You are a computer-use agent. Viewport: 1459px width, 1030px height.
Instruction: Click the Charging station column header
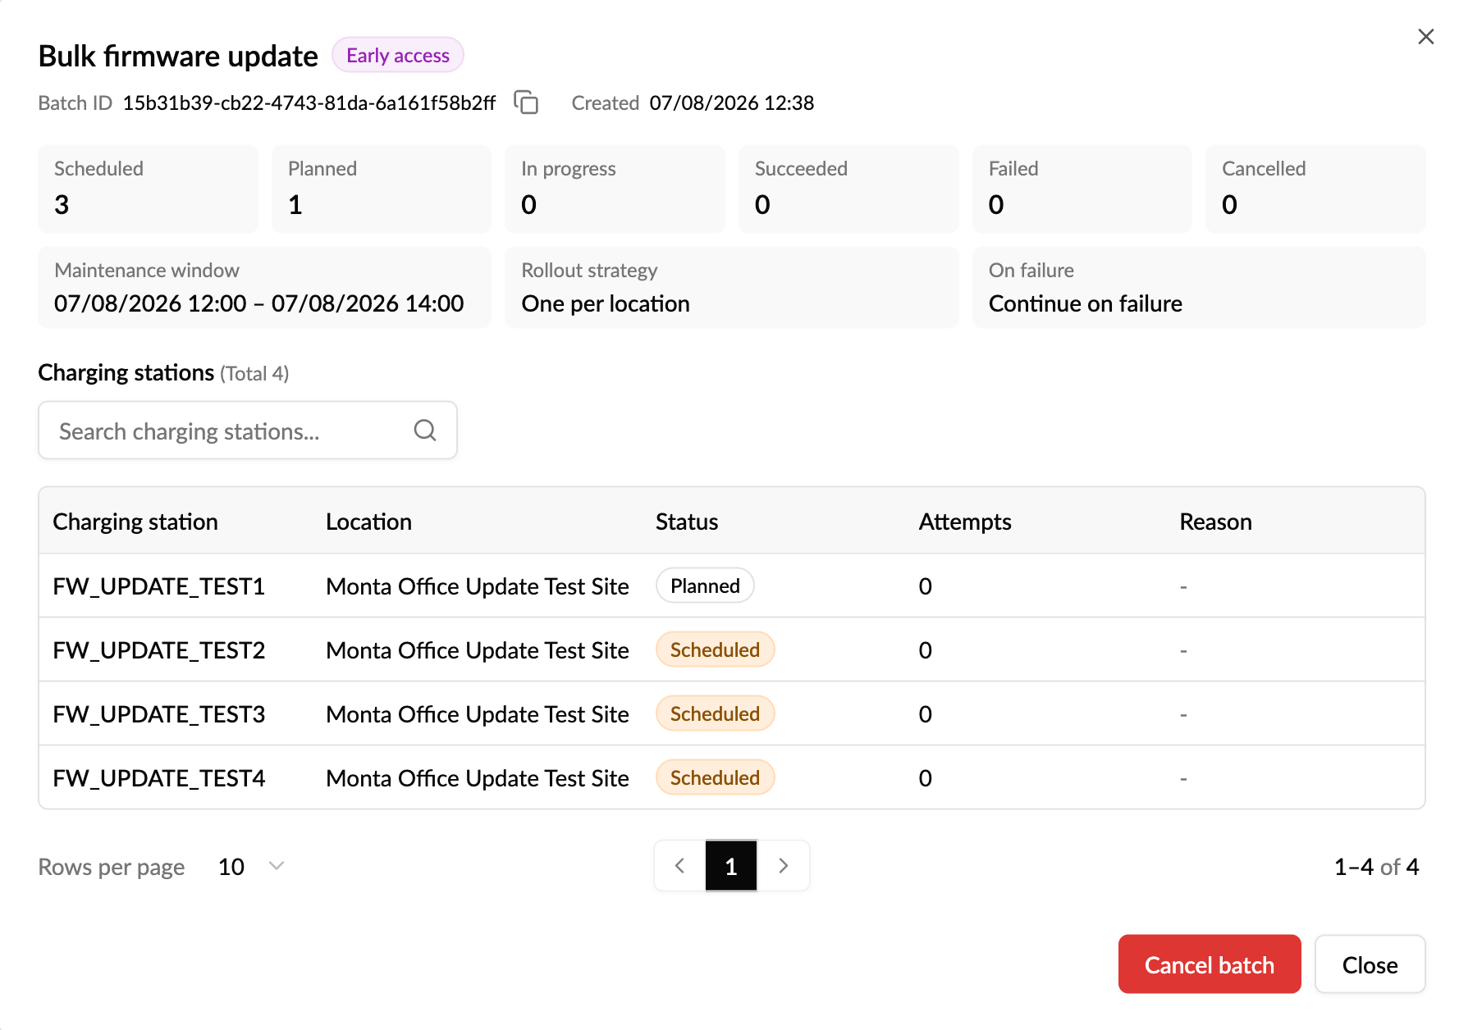[135, 522]
